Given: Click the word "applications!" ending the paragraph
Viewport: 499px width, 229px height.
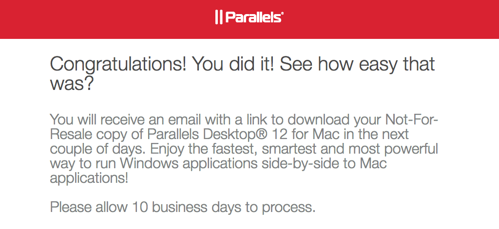Looking at the screenshot, I should (89, 178).
